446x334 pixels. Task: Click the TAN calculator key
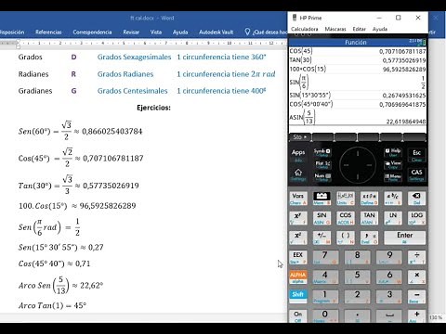pyautogui.click(x=369, y=218)
